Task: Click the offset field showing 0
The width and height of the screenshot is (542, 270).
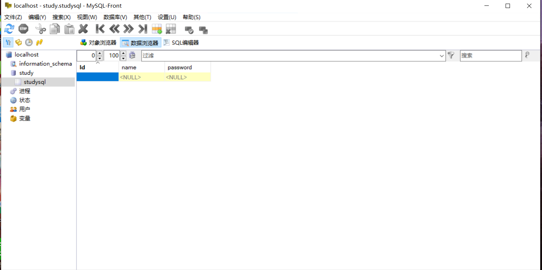Action: point(87,56)
